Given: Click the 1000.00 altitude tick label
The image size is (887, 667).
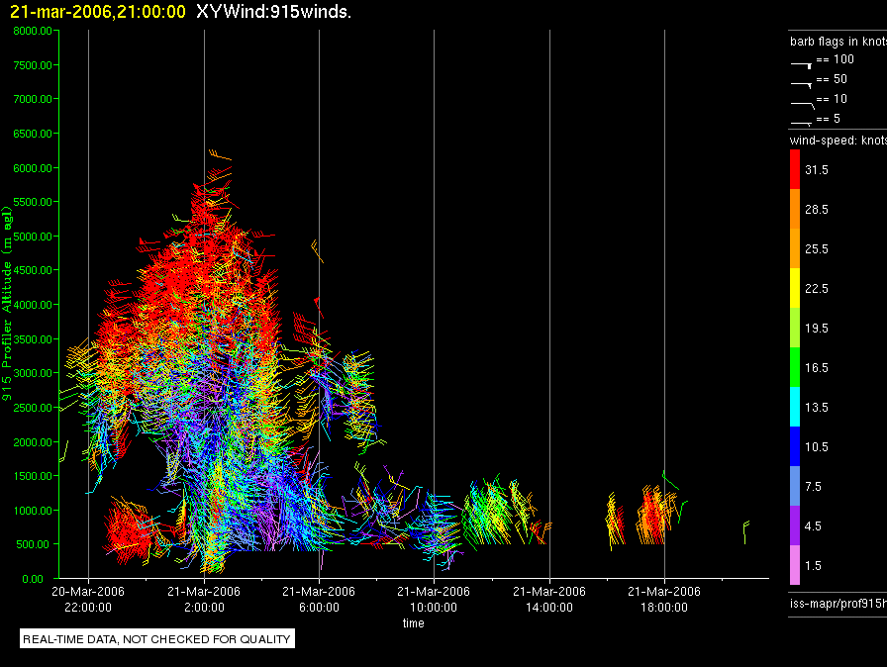Looking at the screenshot, I should pos(33,511).
